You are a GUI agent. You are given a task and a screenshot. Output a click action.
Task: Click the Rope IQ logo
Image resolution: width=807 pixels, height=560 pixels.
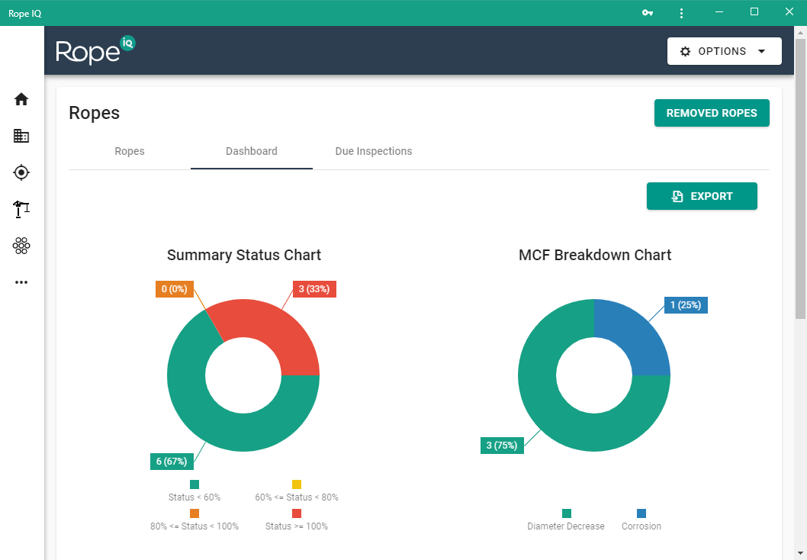95,50
